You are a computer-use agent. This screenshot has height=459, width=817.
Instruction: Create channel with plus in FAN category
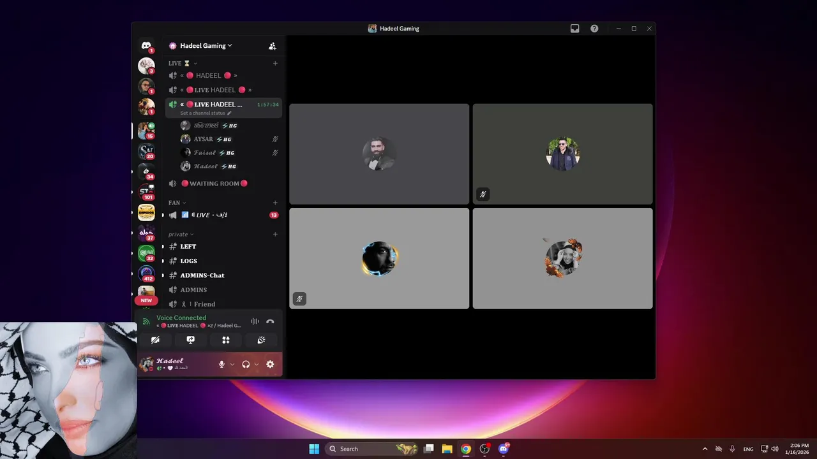(275, 203)
